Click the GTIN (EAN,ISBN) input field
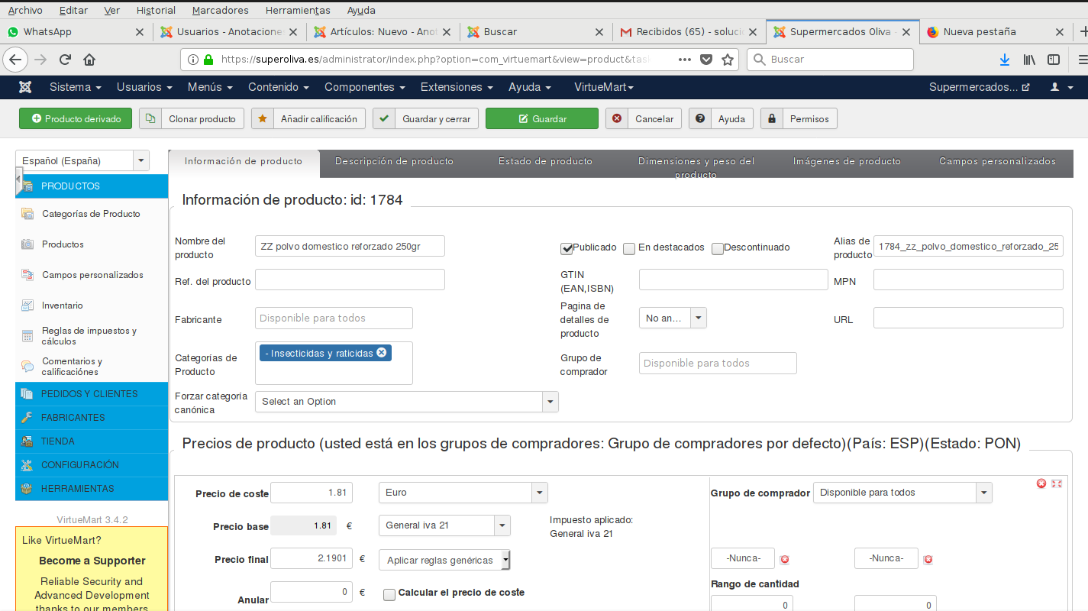 coord(734,280)
